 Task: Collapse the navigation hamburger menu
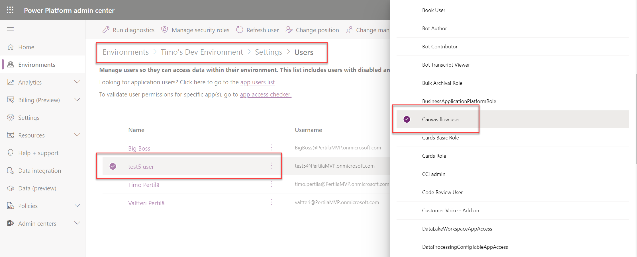tap(10, 29)
